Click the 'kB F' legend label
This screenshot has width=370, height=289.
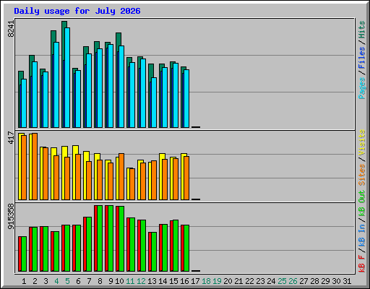[x=362, y=264]
